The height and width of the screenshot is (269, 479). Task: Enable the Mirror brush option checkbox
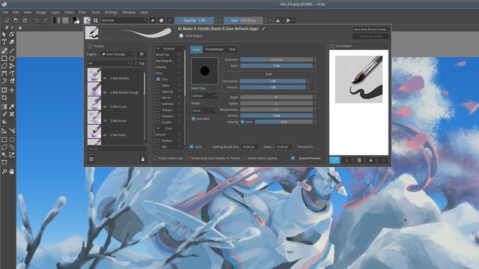[x=158, y=97]
